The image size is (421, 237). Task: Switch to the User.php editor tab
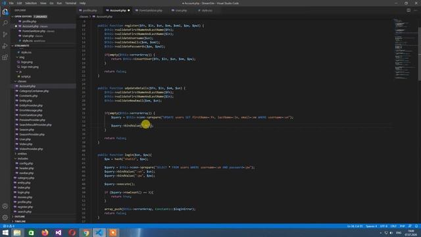[181, 11]
